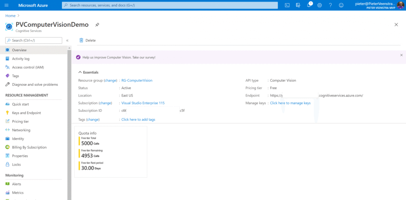Click the Computer Vision resource icon

coord(9,26)
